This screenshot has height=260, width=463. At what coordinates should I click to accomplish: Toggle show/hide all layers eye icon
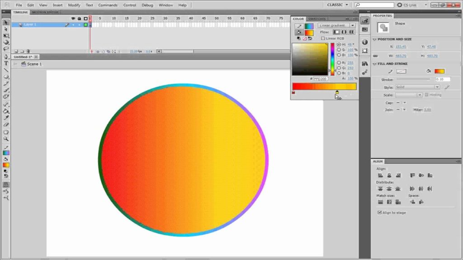(73, 18)
